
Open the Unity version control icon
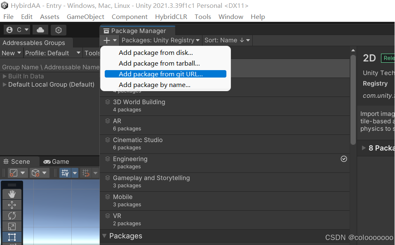tap(59, 30)
